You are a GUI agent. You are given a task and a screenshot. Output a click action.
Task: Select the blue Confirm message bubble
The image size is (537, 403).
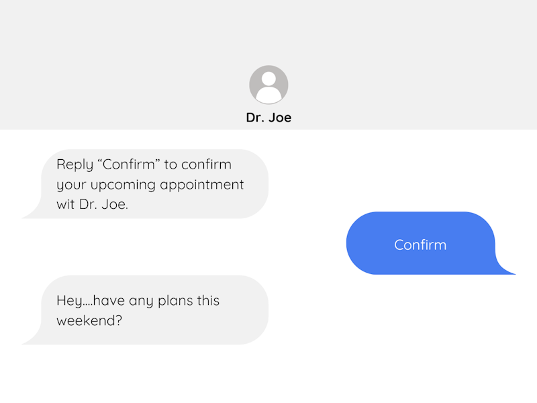(431, 243)
